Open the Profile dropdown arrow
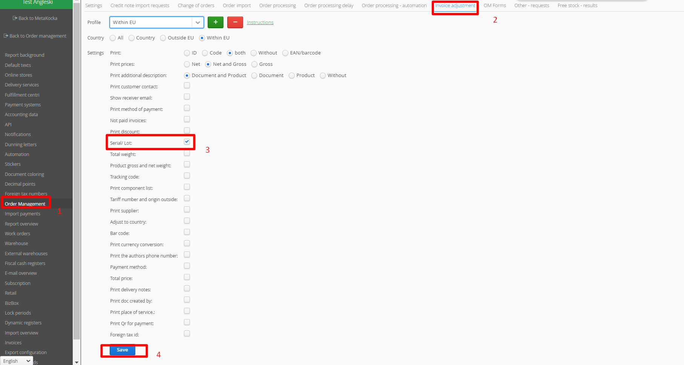The width and height of the screenshot is (684, 365). 198,23
